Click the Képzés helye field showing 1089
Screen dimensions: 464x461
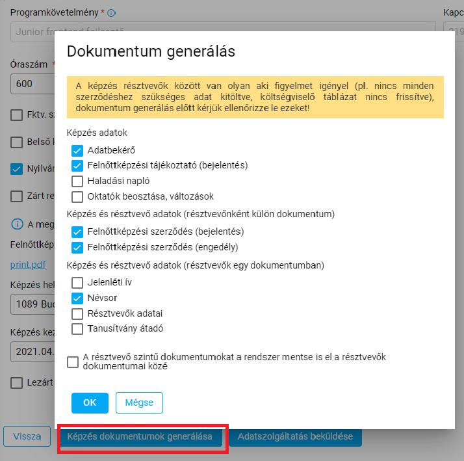click(x=32, y=304)
